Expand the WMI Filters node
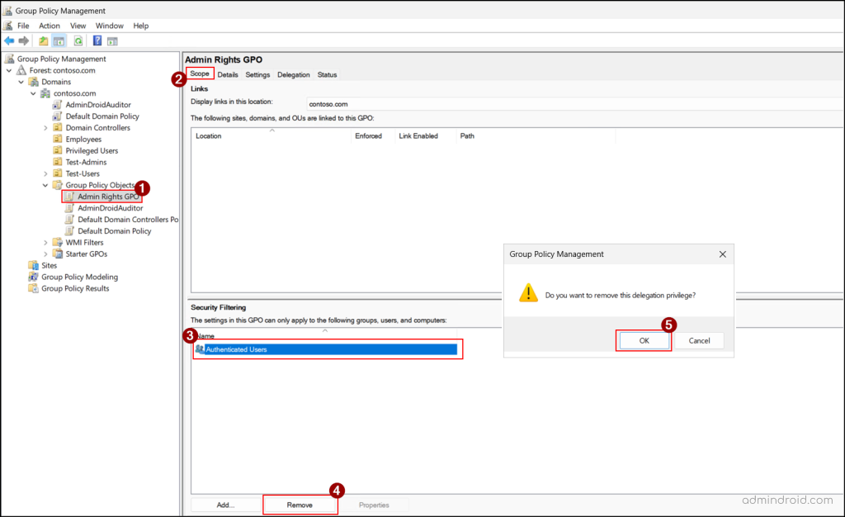 click(45, 242)
